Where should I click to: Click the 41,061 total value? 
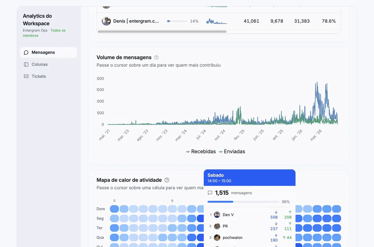click(x=252, y=21)
